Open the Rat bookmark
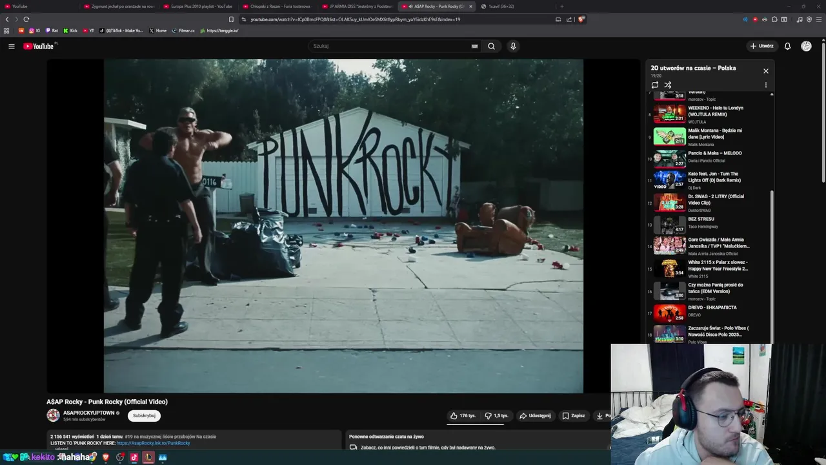The width and height of the screenshot is (826, 465). (x=52, y=30)
